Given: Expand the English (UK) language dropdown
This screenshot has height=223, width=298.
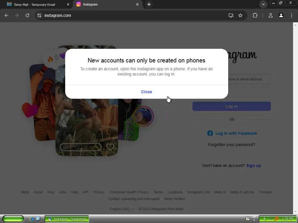Looking at the screenshot, I should (x=122, y=209).
